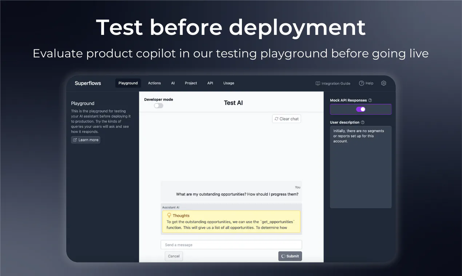Click the Learn more button
The image size is (462, 276).
[x=85, y=140]
